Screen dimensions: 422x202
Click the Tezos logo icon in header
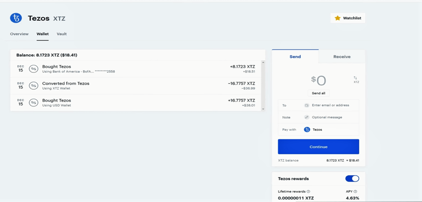click(16, 18)
